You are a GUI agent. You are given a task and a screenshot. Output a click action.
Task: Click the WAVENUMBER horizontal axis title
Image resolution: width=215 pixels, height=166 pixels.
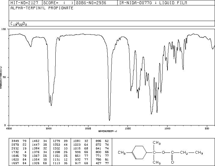pyautogui.click(x=108, y=131)
